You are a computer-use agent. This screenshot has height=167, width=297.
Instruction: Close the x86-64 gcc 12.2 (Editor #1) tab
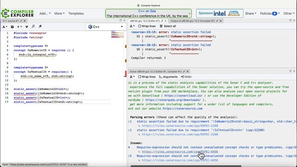pyautogui.click(x=166, y=21)
